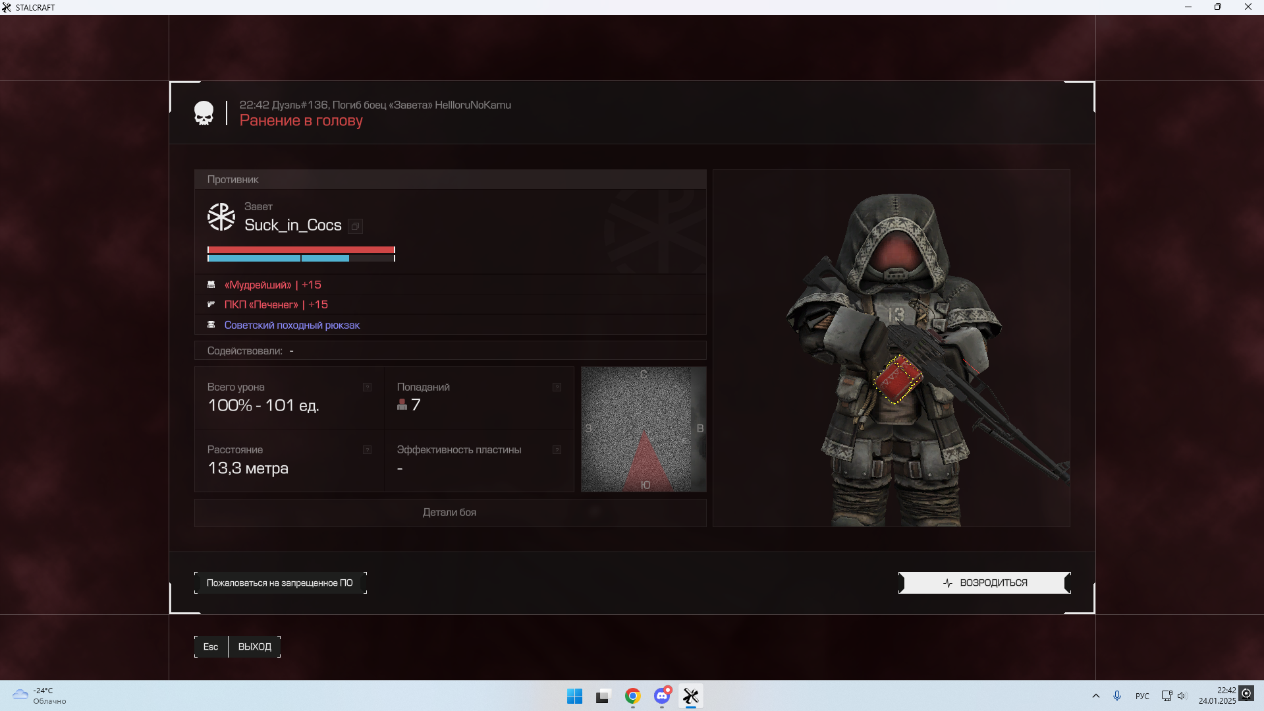Copy the Suck_in_Cocs nickname with copy icon
This screenshot has width=1264, height=711.
355,227
